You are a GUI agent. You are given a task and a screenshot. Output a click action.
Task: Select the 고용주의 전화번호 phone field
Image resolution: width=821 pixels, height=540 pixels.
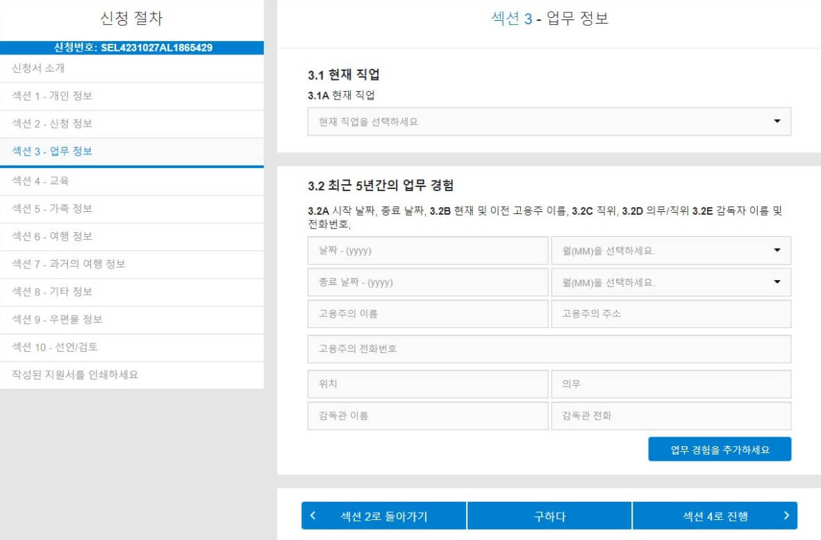(549, 349)
